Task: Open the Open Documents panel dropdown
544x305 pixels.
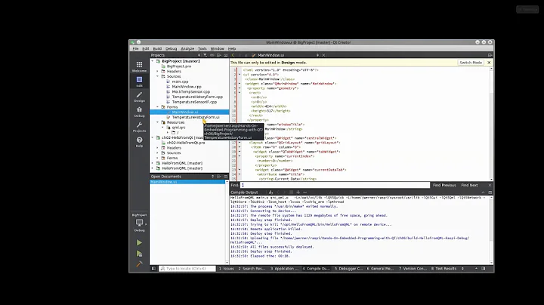Action: (x=212, y=177)
